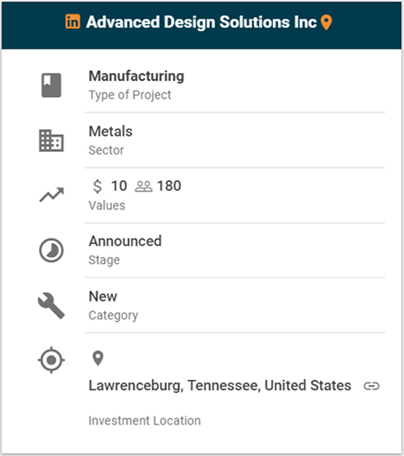404x456 pixels.
Task: Click the Investment Location label
Action: 145,420
